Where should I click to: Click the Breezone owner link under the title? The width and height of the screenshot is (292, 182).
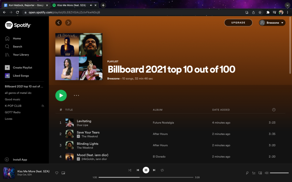pyautogui.click(x=113, y=79)
